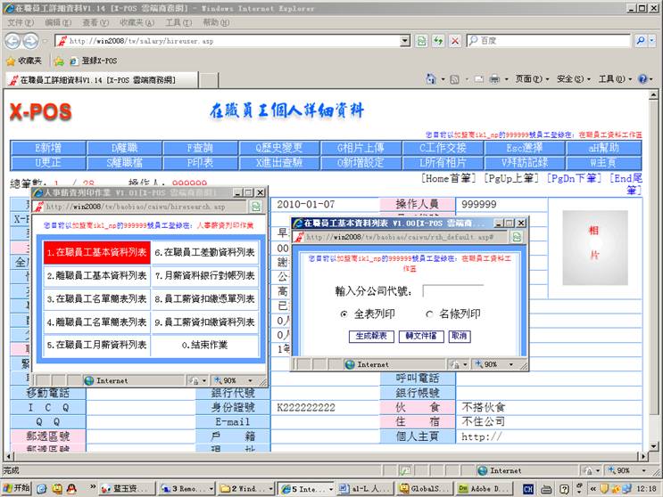Screen dimensions: 663x497
Task: Select the 全表列印 radio option
Action: tap(344, 314)
